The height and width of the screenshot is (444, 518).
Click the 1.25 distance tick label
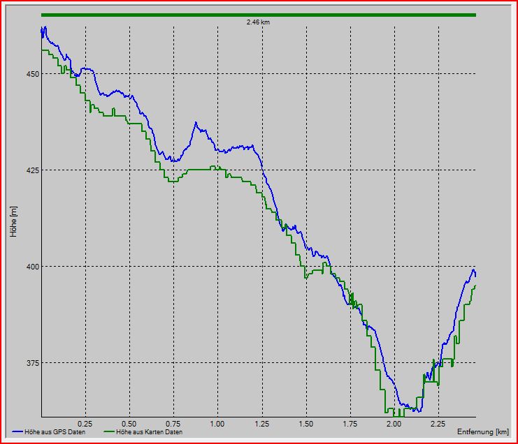click(x=261, y=424)
